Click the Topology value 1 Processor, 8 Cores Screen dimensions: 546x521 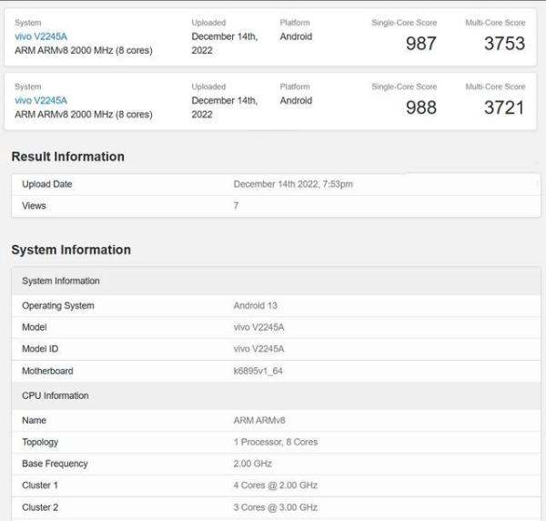(276, 443)
